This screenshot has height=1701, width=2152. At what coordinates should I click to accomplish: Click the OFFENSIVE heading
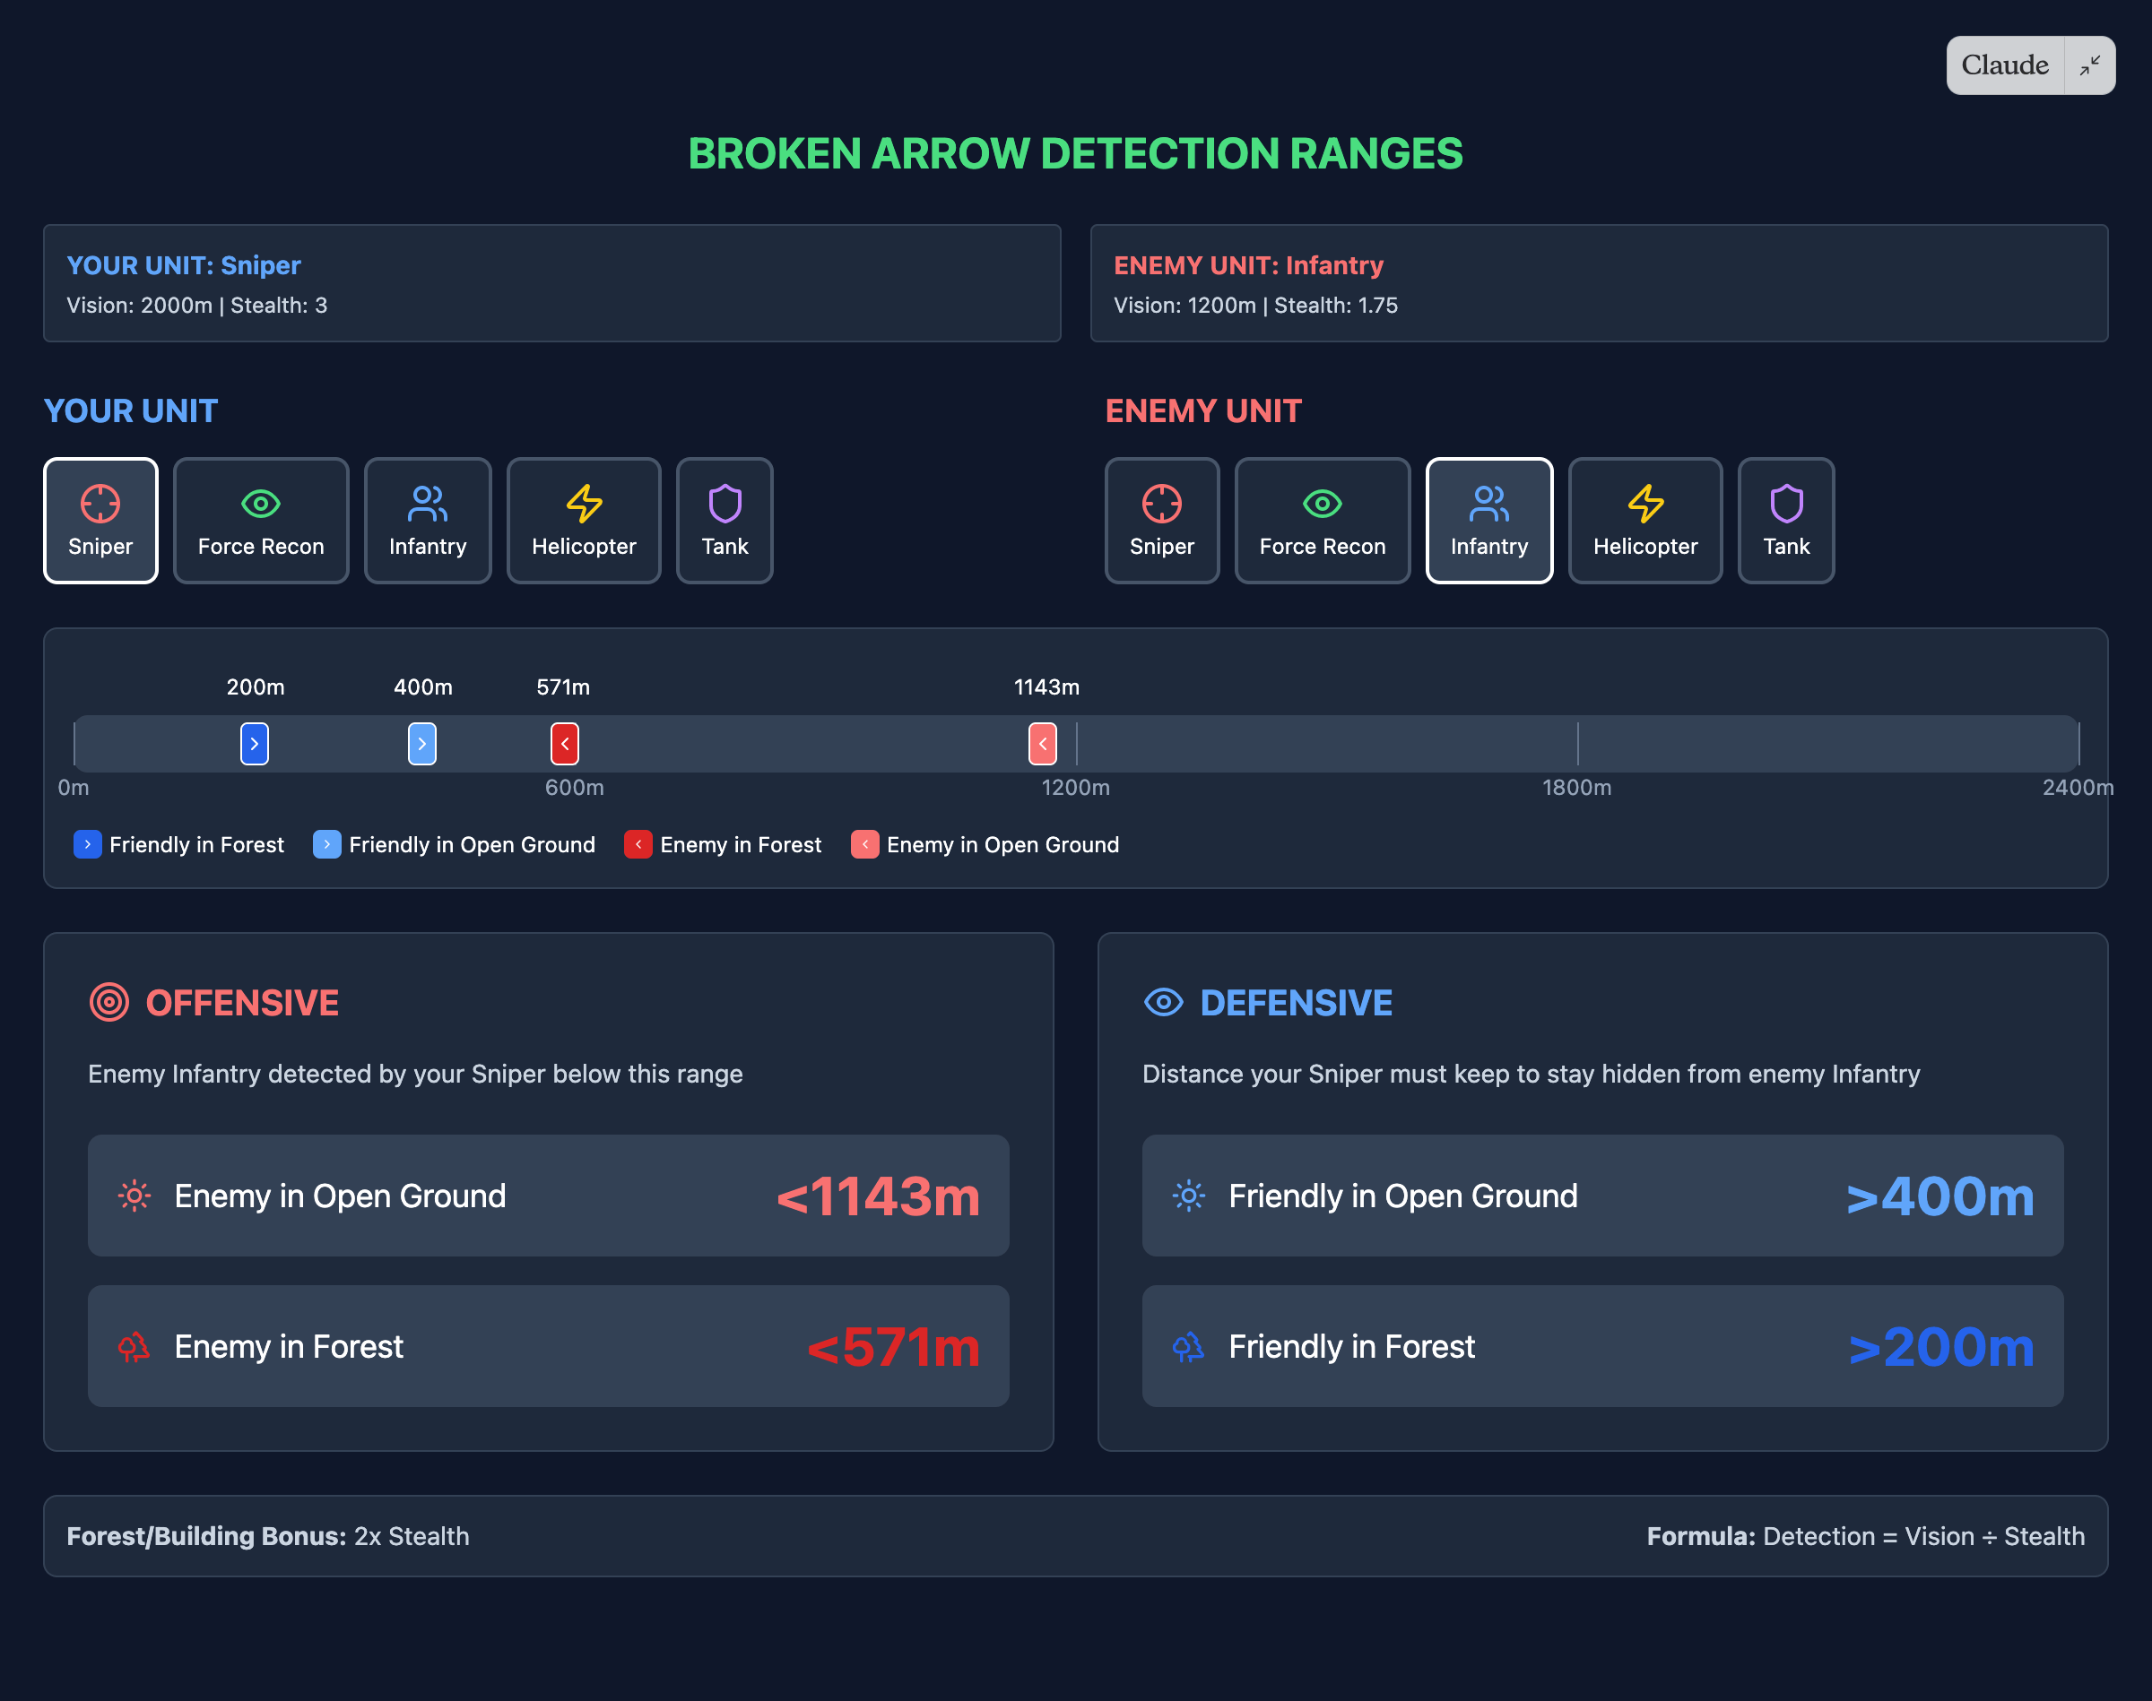pyautogui.click(x=242, y=1002)
